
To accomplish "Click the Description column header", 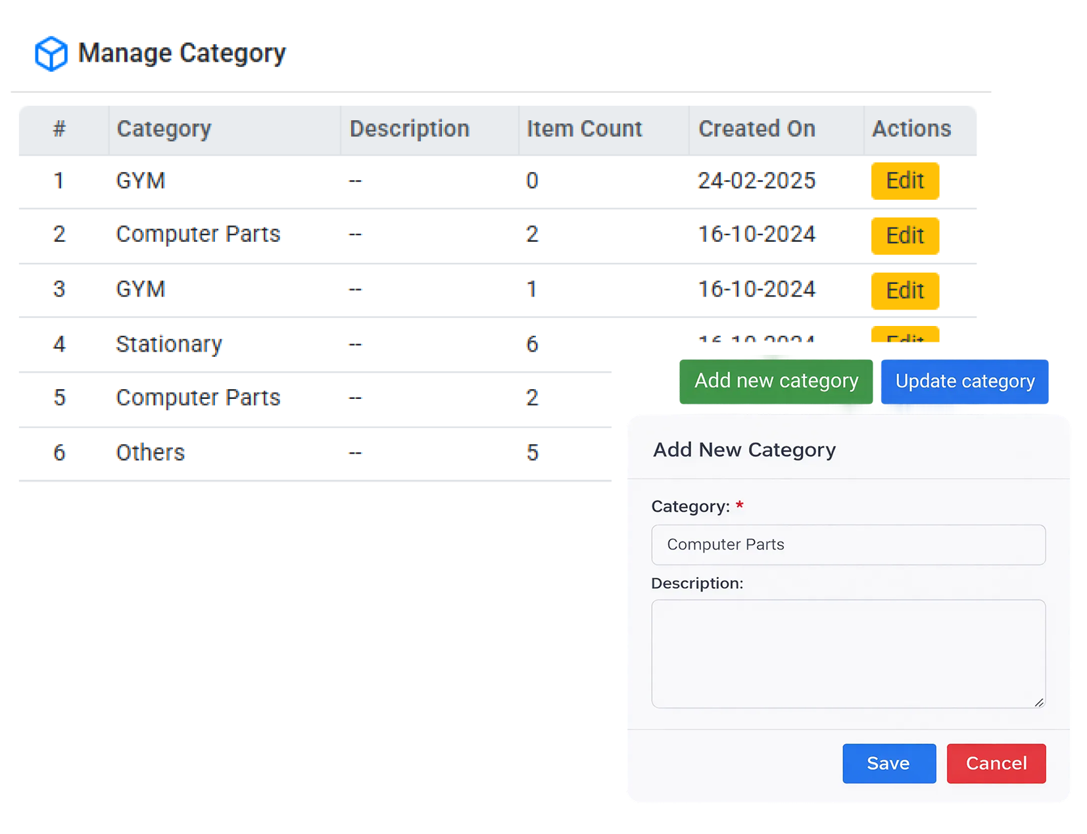I will (x=409, y=129).
